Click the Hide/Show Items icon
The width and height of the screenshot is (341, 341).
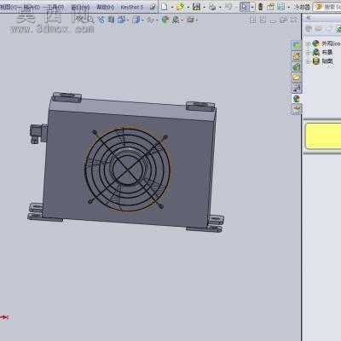pyautogui.click(x=151, y=20)
